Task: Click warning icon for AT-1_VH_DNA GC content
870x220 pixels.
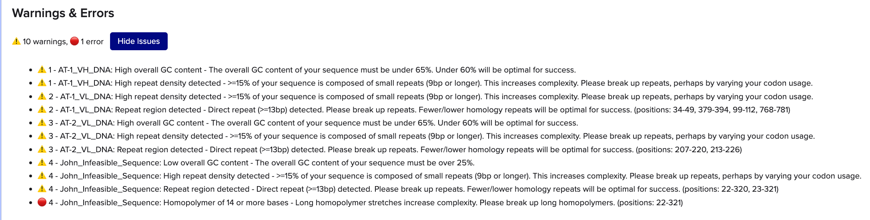Action: click(x=42, y=69)
